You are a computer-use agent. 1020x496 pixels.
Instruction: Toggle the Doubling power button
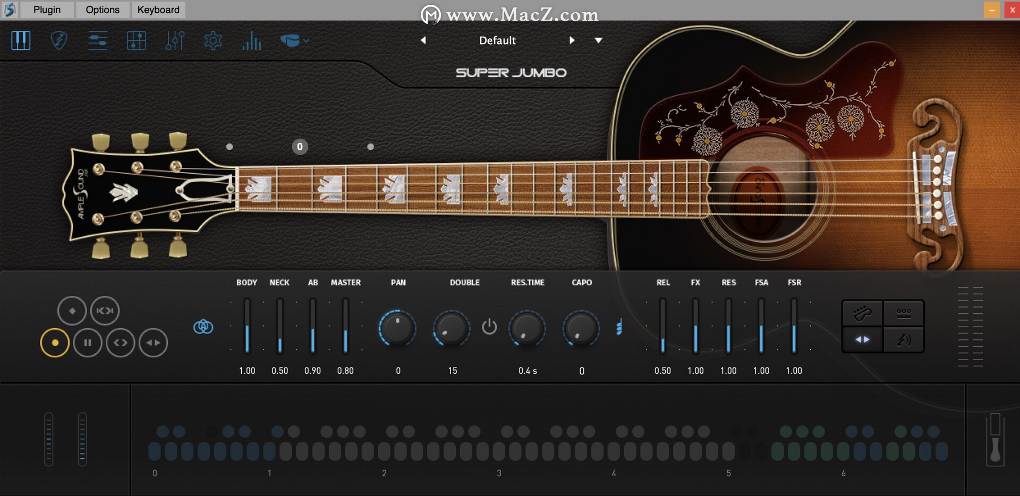click(x=489, y=326)
